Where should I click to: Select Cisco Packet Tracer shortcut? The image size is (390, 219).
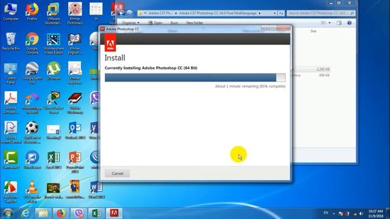pyautogui.click(x=53, y=103)
